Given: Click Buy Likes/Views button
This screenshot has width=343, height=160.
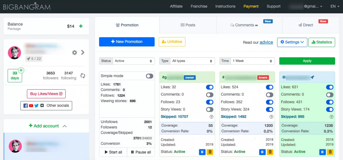Looking at the screenshot, I should [x=46, y=94].
